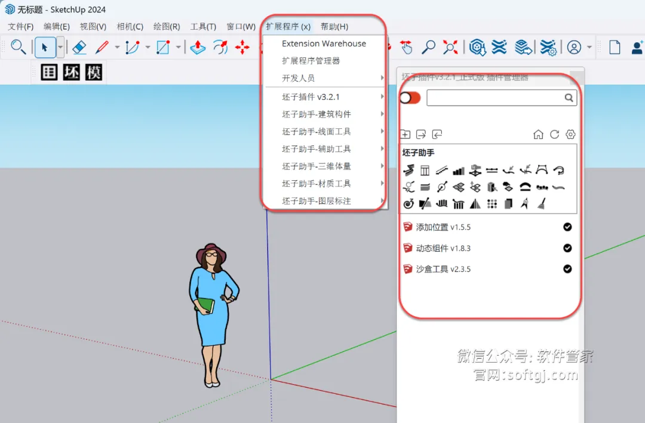Screen dimensions: 645x423
Task: Open Extension Manager toolbar icon with gear
Action: [548, 47]
